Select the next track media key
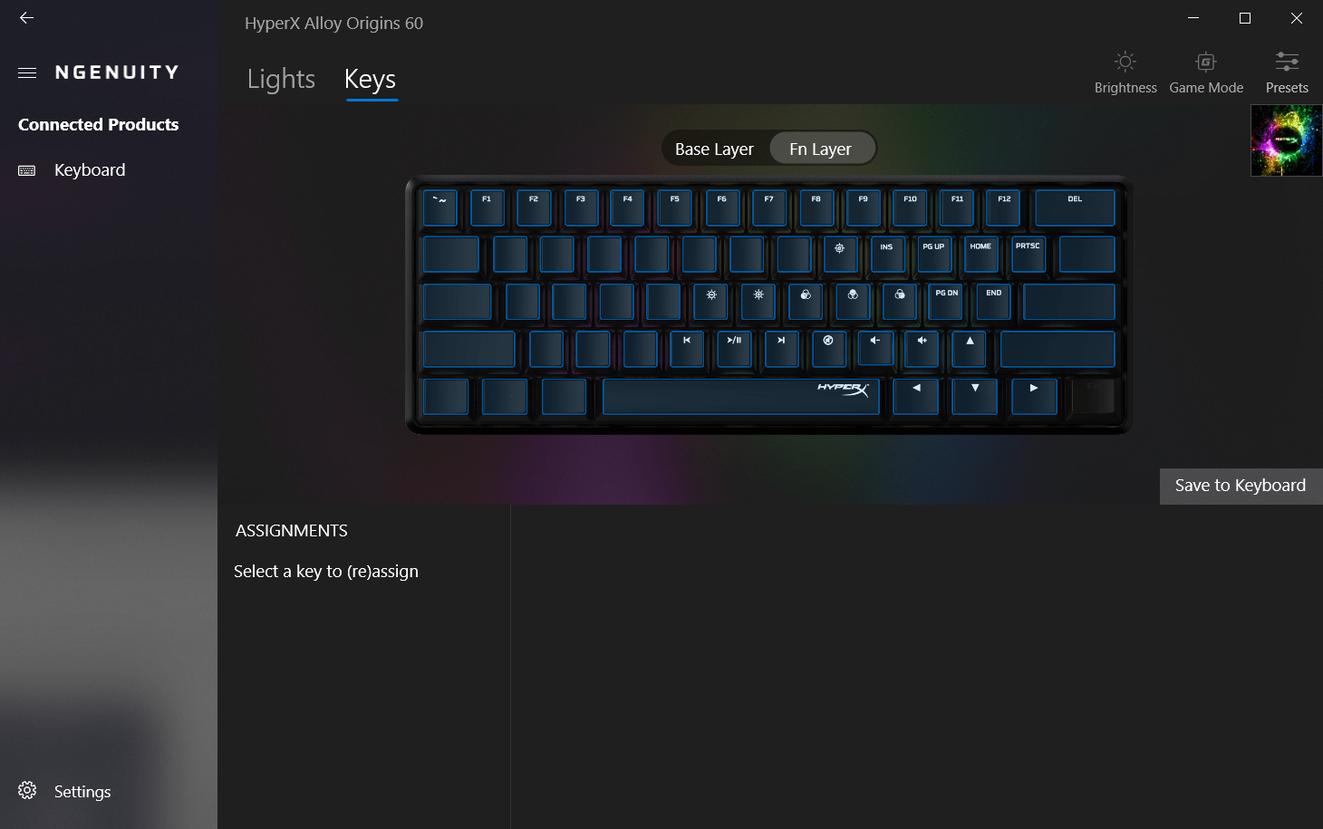Image resolution: width=1323 pixels, height=829 pixels. point(781,349)
